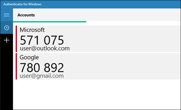Select the user@outlook.com account text
The image size is (181, 110).
point(45,49)
